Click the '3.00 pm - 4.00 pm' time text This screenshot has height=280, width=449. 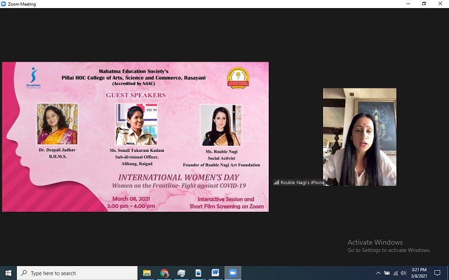[131, 206]
